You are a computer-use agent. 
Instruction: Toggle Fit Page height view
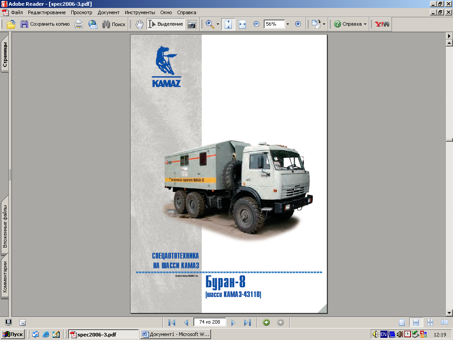point(228,24)
